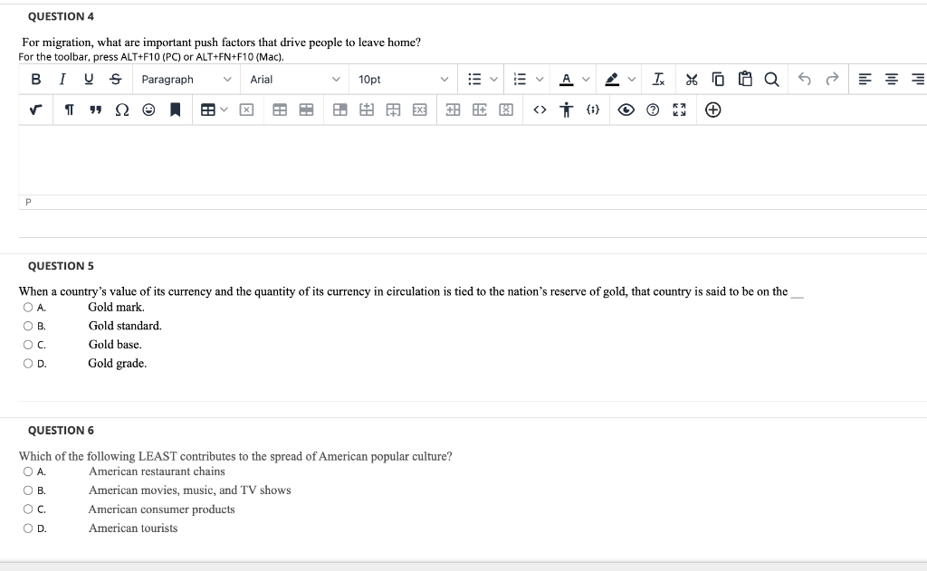
Task: Choose American movies, music, TV shows radio
Action: 28,490
